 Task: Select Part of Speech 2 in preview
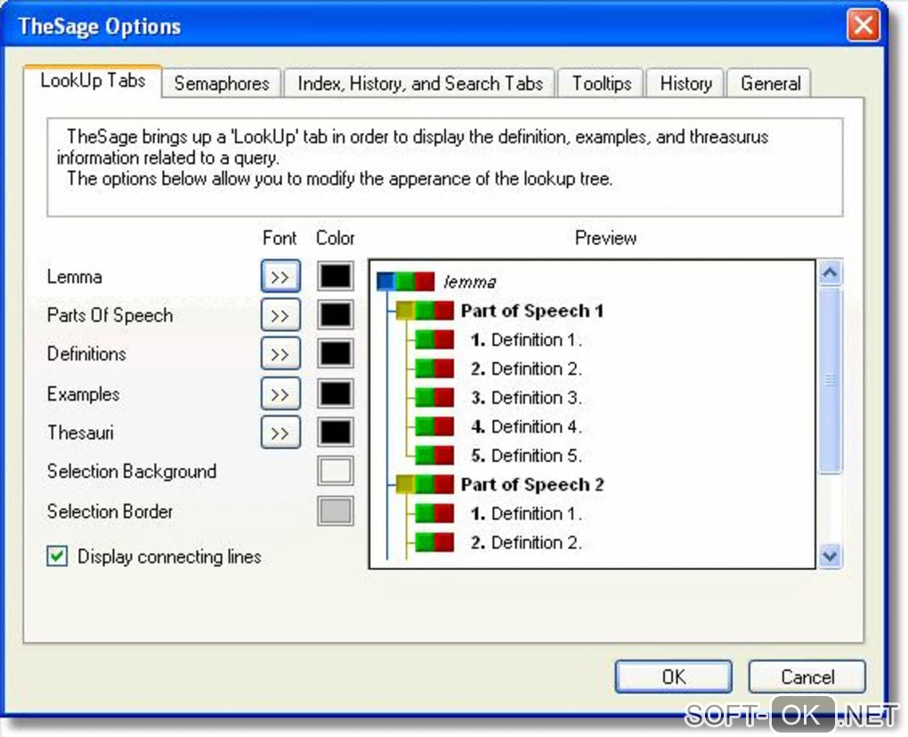pyautogui.click(x=532, y=484)
